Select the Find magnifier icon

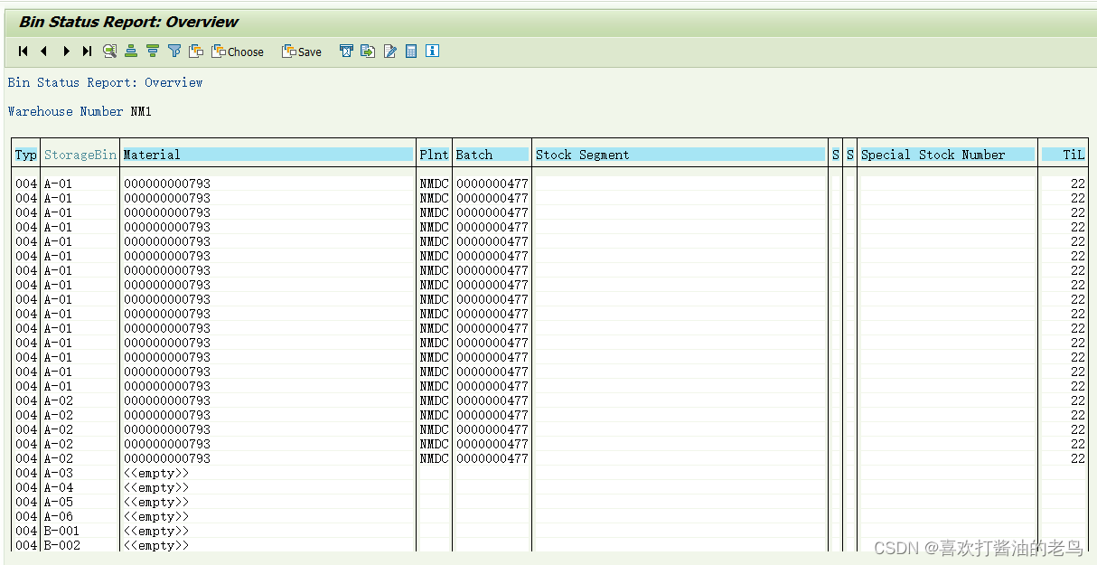(x=109, y=52)
